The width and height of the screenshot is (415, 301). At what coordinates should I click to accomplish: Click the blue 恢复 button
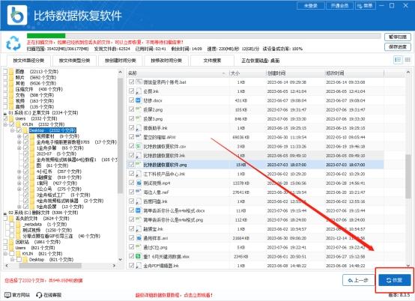coord(394,280)
